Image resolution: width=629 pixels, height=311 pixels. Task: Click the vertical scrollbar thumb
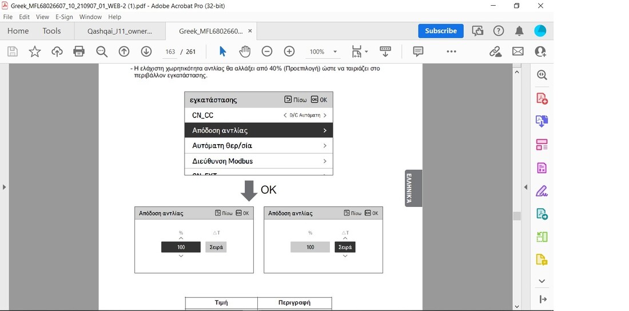[x=517, y=216]
